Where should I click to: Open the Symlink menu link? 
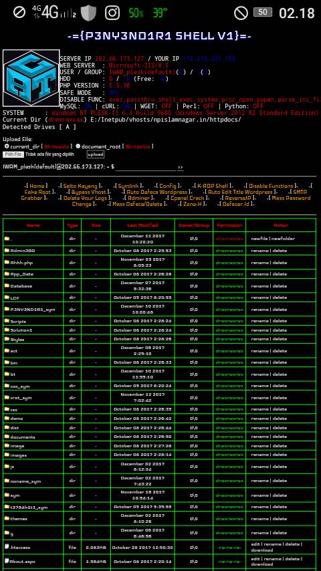click(128, 186)
